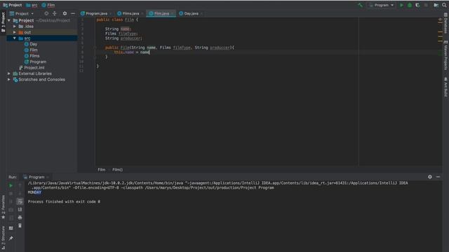Open the Database tool window
The image size is (449, 252).
445,23
